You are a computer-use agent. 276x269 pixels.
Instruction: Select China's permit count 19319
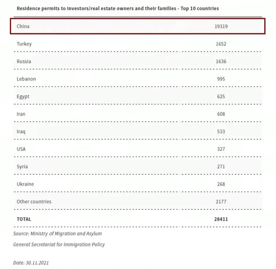221,26
